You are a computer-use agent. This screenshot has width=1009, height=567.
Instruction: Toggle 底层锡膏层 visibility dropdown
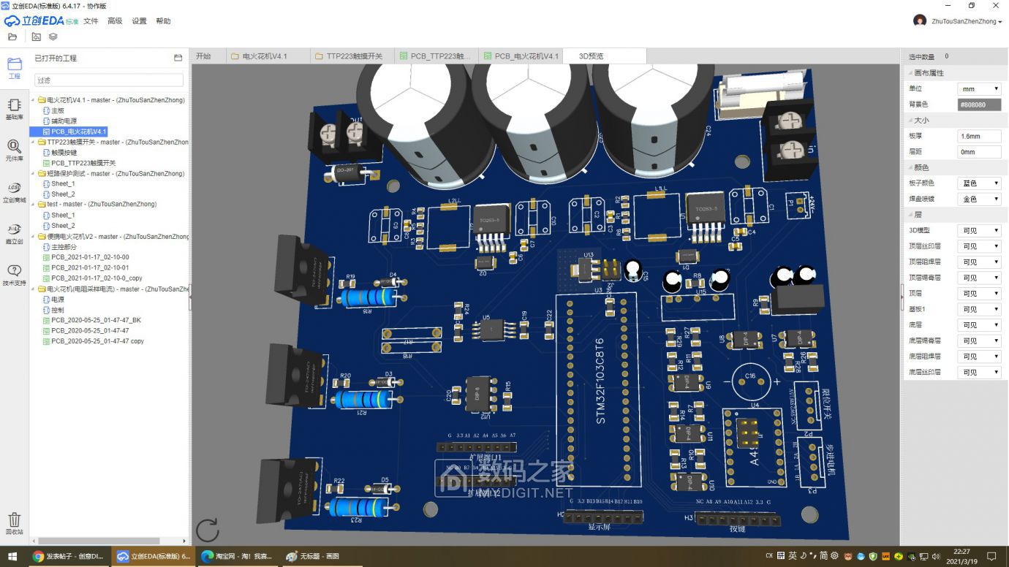coord(979,340)
